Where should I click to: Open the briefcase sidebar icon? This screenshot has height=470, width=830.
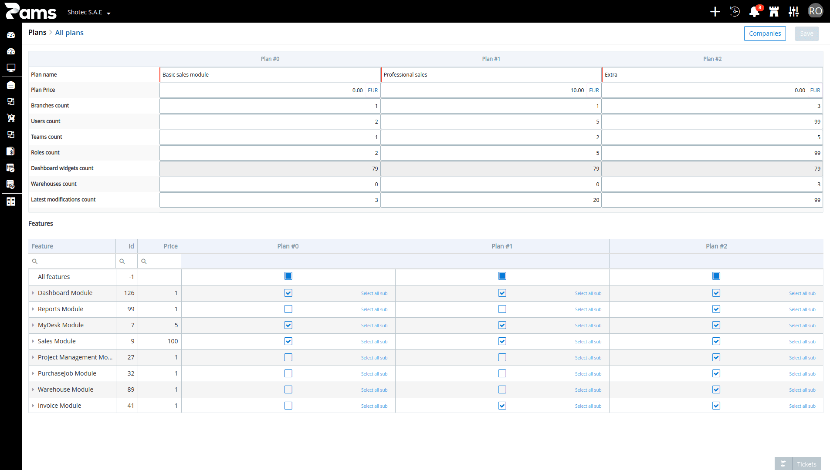click(x=11, y=85)
